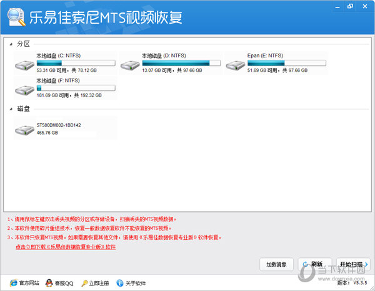This screenshot has height=291, width=375.
Task: Select 本地磁盘 (C: NTFS) label
Action: (x=59, y=55)
